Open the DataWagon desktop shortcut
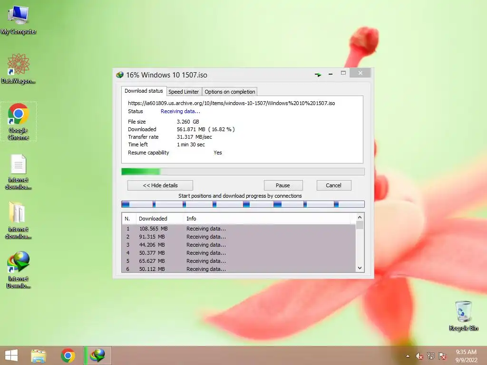487x365 pixels. 19,68
